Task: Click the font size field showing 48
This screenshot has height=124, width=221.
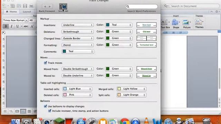Action: pyautogui.click(x=32, y=20)
